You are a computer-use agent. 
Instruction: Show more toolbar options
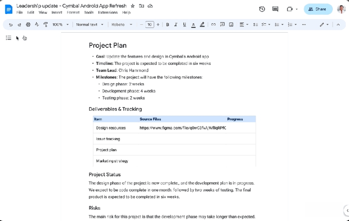(304, 24)
